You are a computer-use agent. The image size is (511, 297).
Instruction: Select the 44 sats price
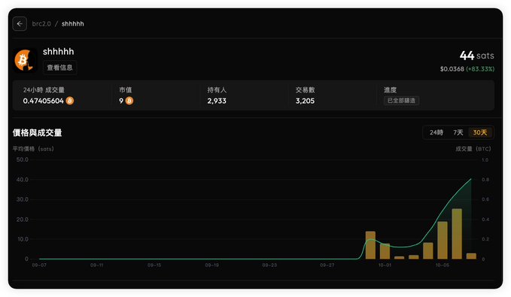coord(477,56)
